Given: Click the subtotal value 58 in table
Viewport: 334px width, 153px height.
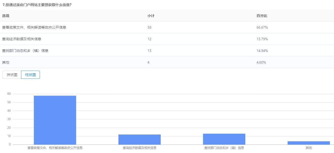Looking at the screenshot, I should coord(149,27).
